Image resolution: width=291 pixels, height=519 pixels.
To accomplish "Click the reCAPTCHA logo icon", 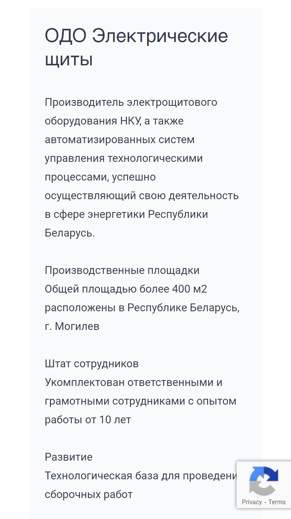I will (x=264, y=480).
